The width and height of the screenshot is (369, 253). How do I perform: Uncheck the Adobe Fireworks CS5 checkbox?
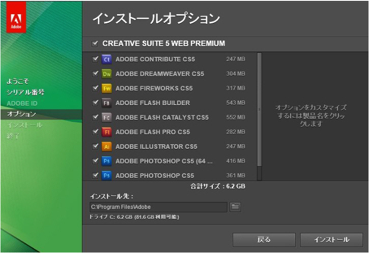(x=95, y=88)
